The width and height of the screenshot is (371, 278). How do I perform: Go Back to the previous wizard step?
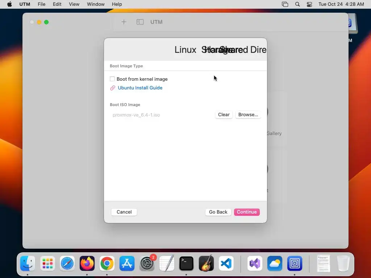click(218, 212)
